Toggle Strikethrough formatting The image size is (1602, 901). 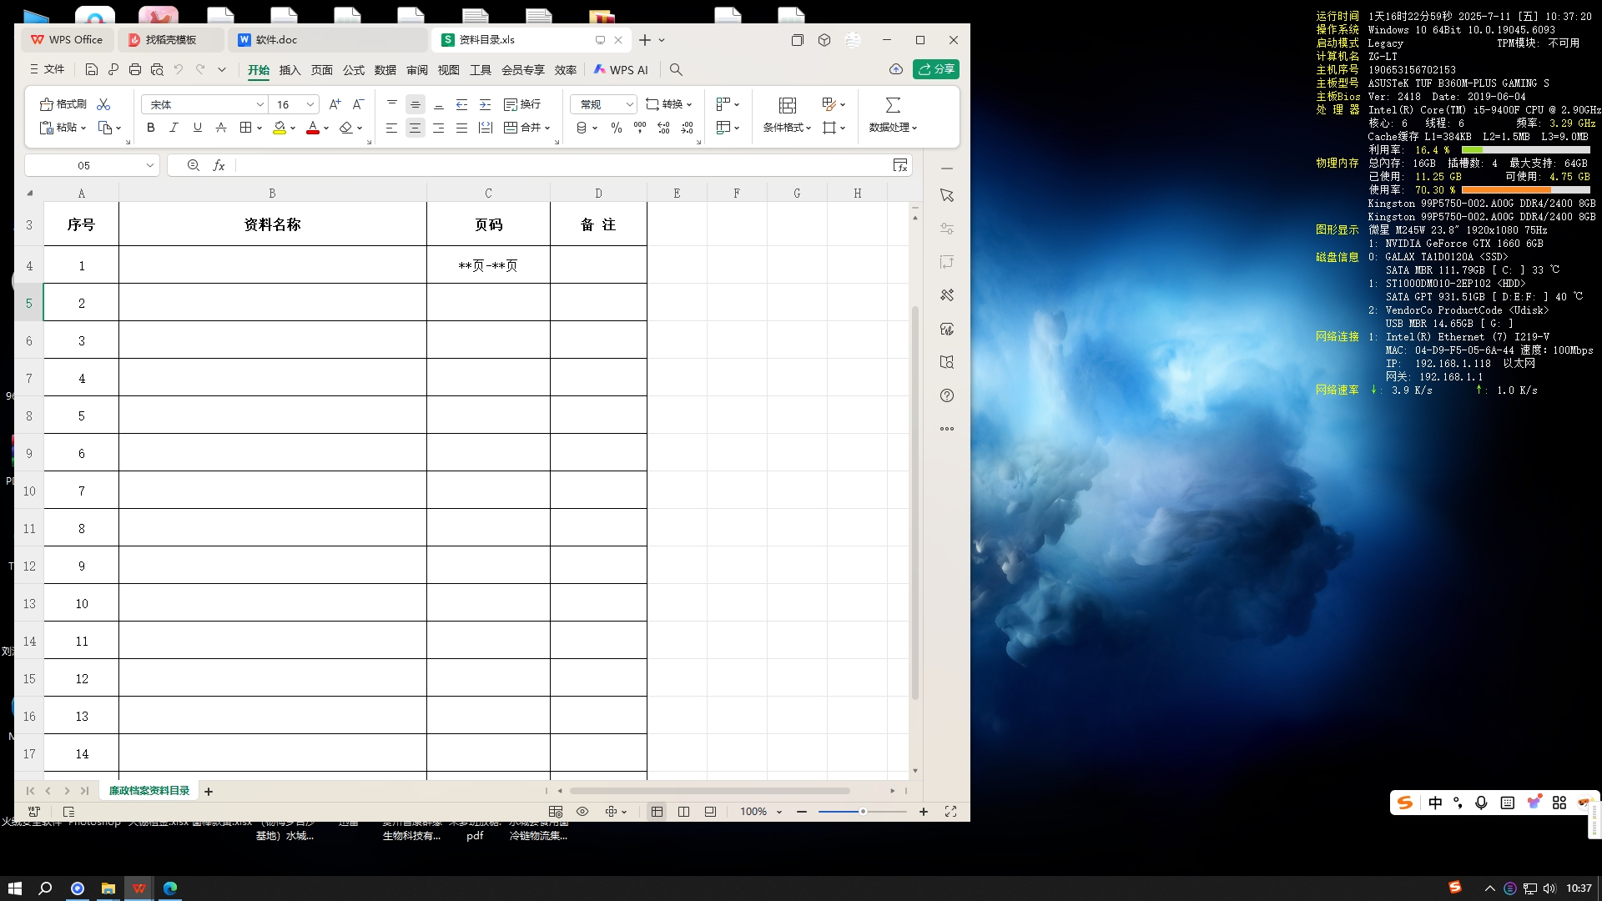221,128
